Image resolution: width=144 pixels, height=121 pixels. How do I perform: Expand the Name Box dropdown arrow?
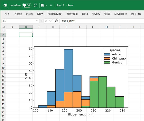pos(37,21)
